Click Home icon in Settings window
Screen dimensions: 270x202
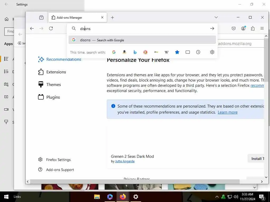pos(7,19)
